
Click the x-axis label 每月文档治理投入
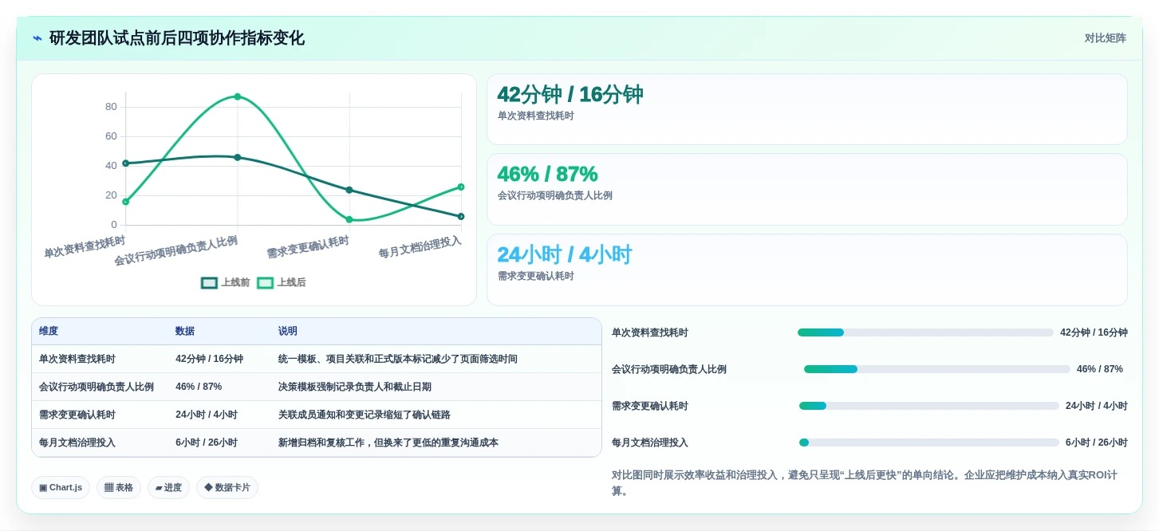(x=420, y=246)
